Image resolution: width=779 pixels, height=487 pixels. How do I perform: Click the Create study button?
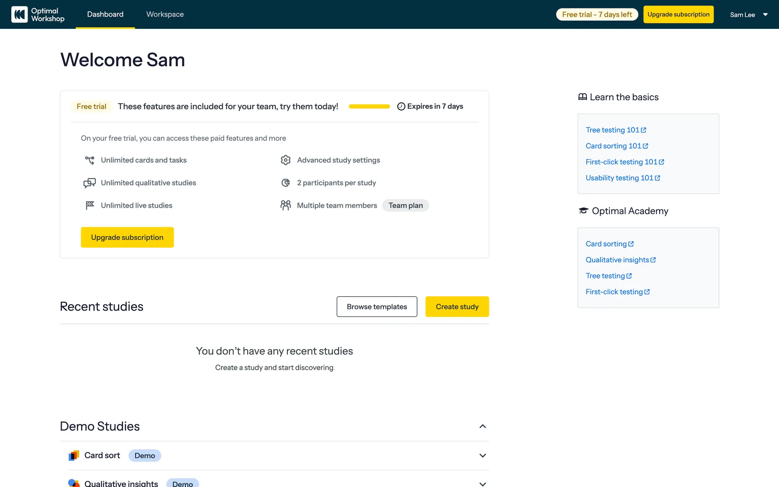[457, 307]
